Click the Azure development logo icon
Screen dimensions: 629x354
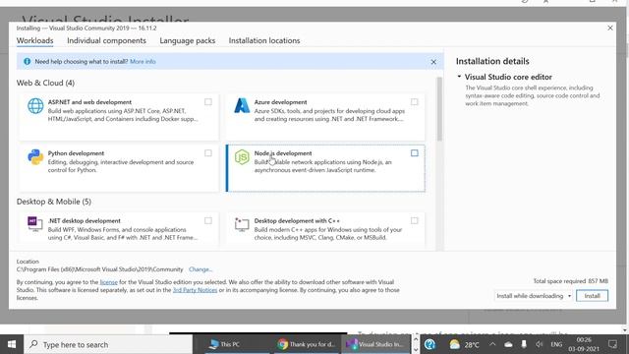coord(242,106)
